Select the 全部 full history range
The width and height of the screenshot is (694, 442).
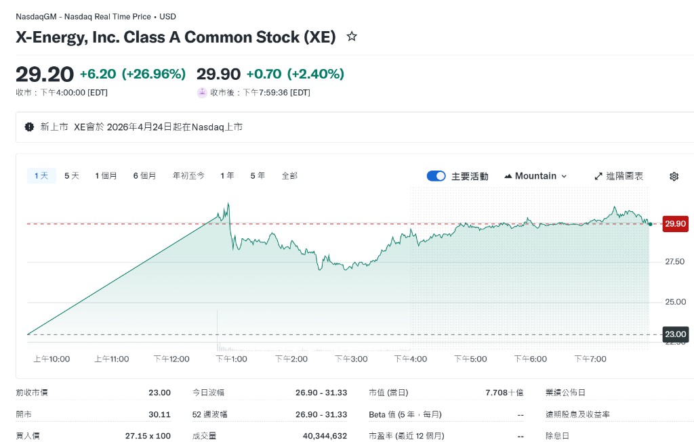click(289, 176)
